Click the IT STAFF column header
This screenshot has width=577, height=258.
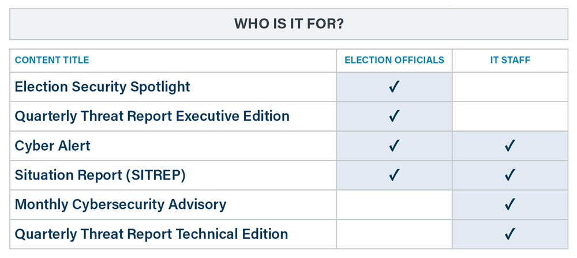[510, 61]
